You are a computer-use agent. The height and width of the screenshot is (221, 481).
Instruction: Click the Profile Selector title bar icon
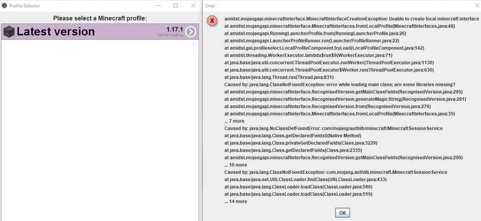(x=5, y=6)
